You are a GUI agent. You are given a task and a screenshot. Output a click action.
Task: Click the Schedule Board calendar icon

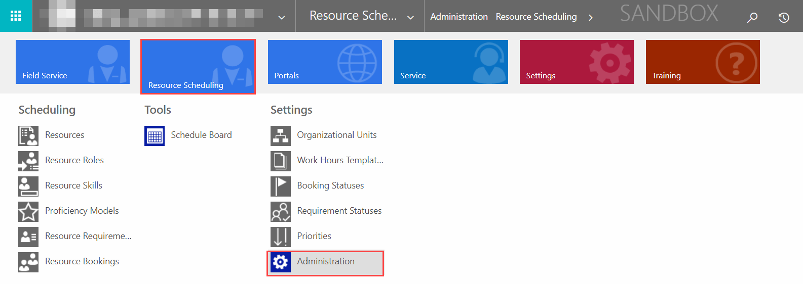(x=155, y=135)
